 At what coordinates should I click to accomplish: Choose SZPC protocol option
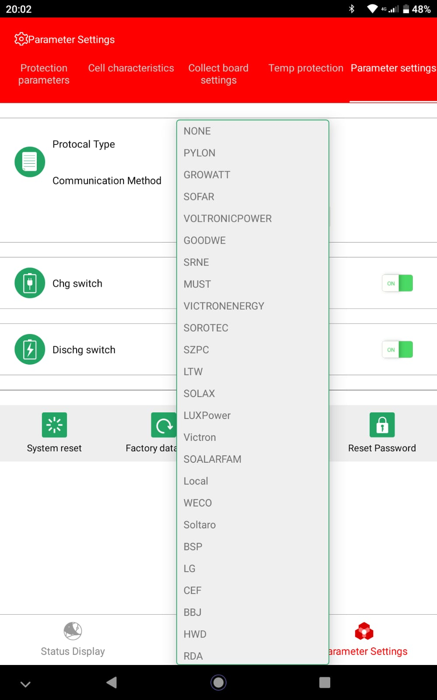pos(253,350)
